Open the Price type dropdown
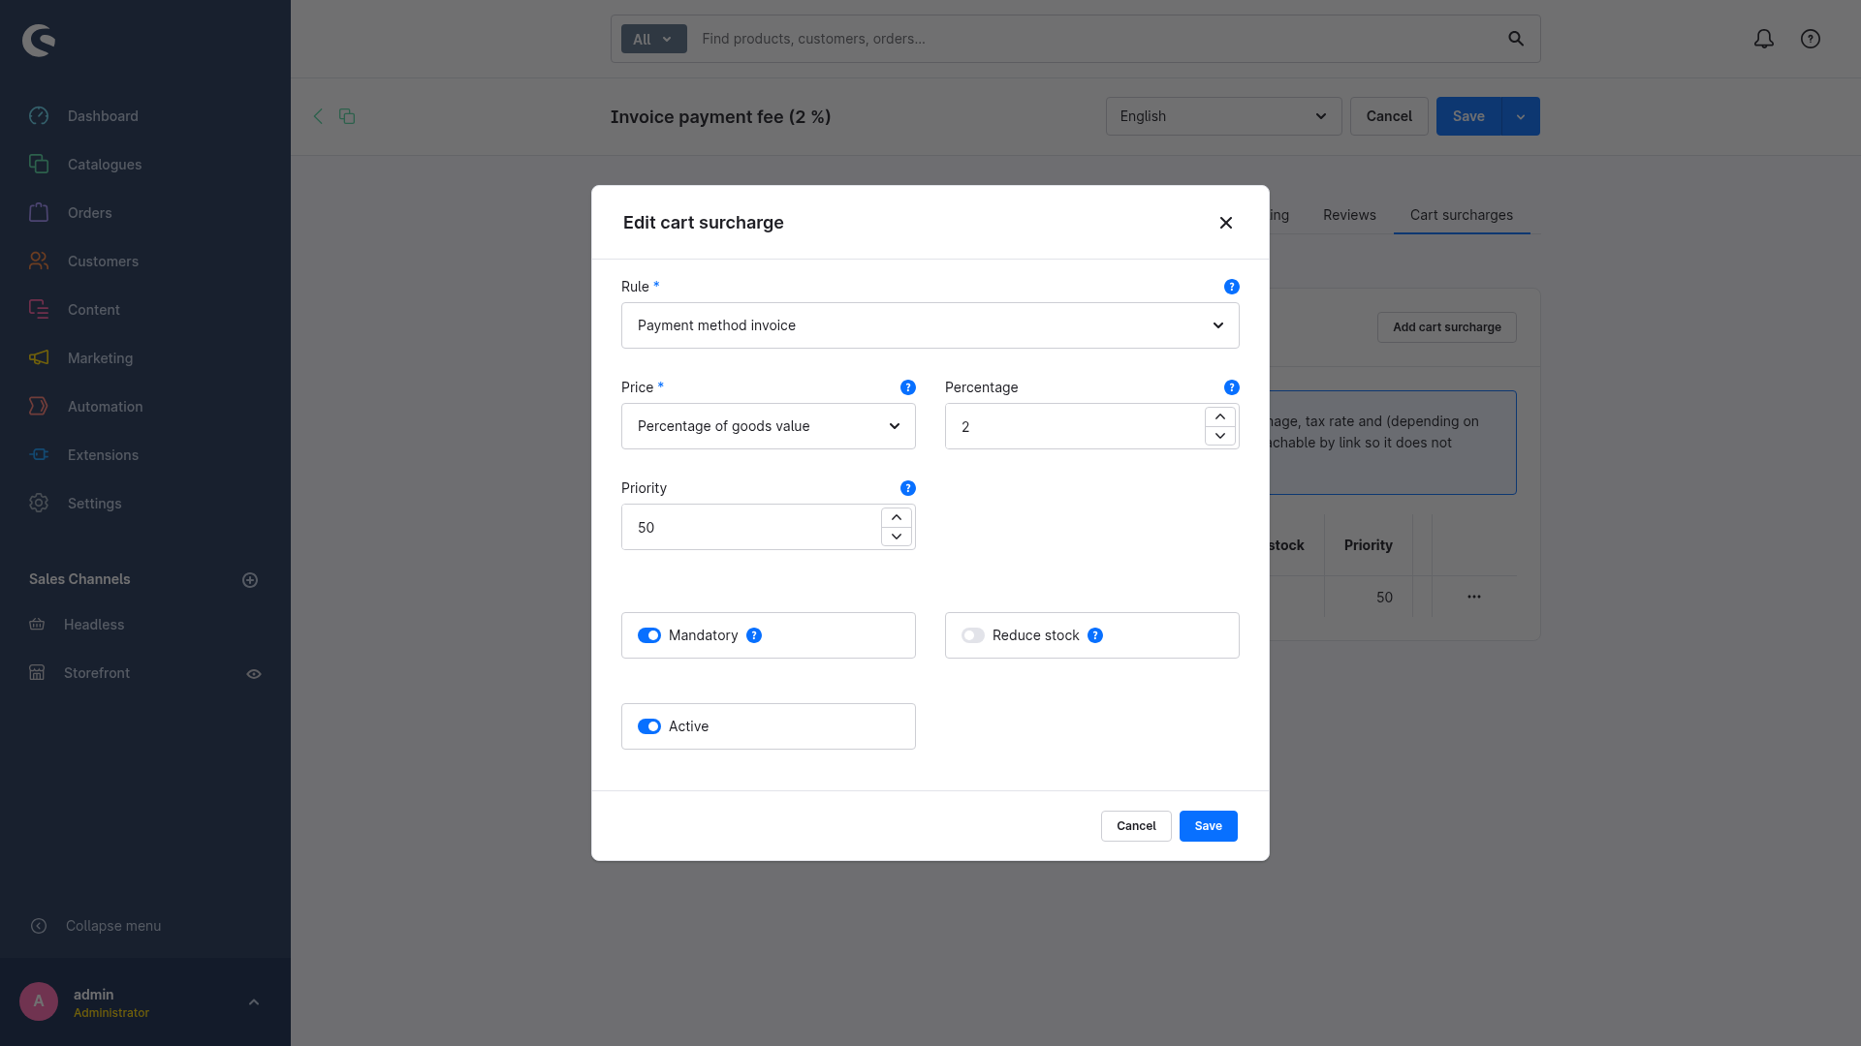 pyautogui.click(x=769, y=426)
